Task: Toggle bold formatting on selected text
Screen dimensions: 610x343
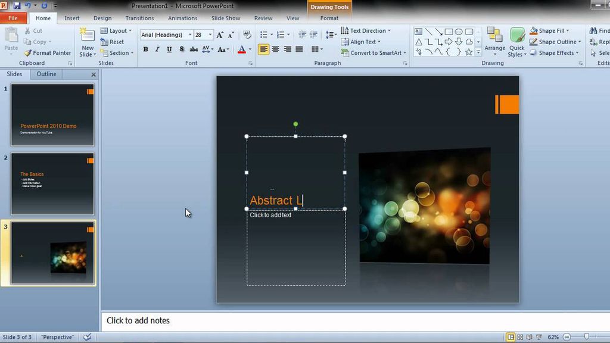Action: coord(145,49)
